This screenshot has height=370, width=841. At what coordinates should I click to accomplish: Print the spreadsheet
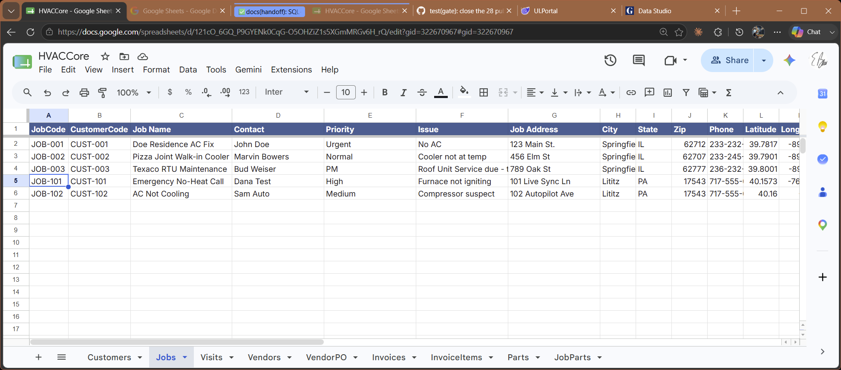(84, 92)
